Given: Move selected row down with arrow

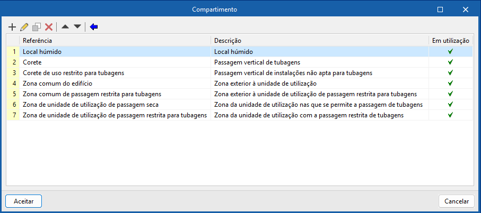Looking at the screenshot, I should [77, 26].
